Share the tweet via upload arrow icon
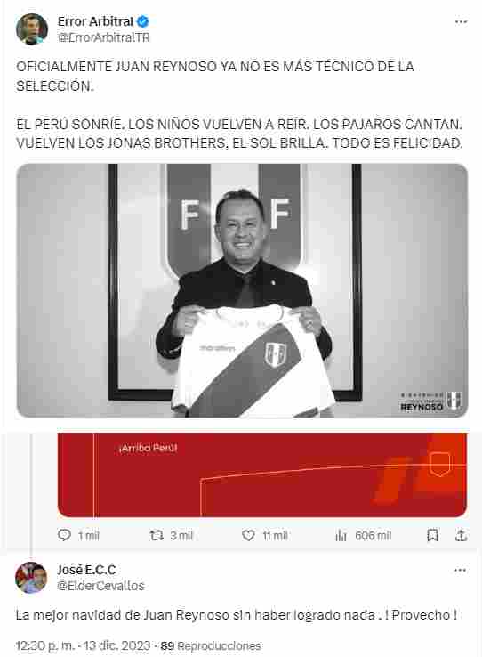The image size is (482, 657). tap(461, 535)
